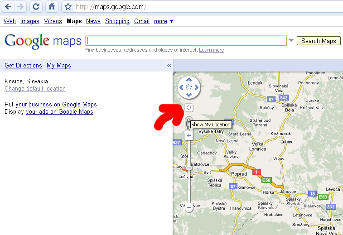Click the Search Maps button

click(x=319, y=41)
